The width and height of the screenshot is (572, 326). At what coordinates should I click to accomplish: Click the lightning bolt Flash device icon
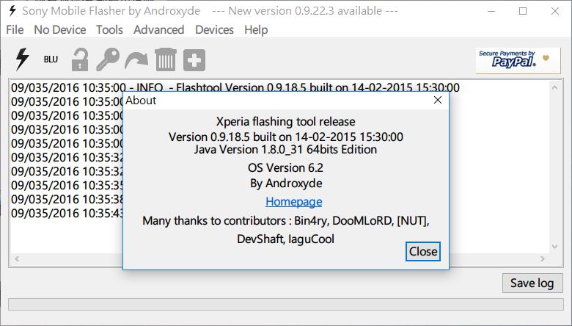coord(22,59)
